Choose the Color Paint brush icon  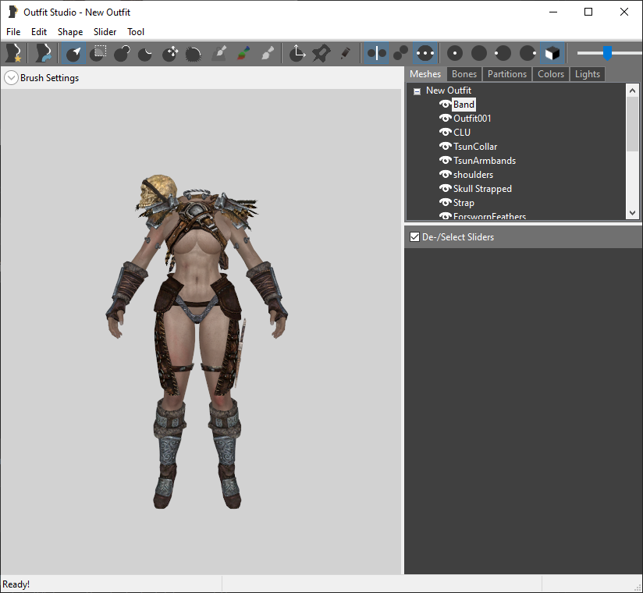point(243,53)
